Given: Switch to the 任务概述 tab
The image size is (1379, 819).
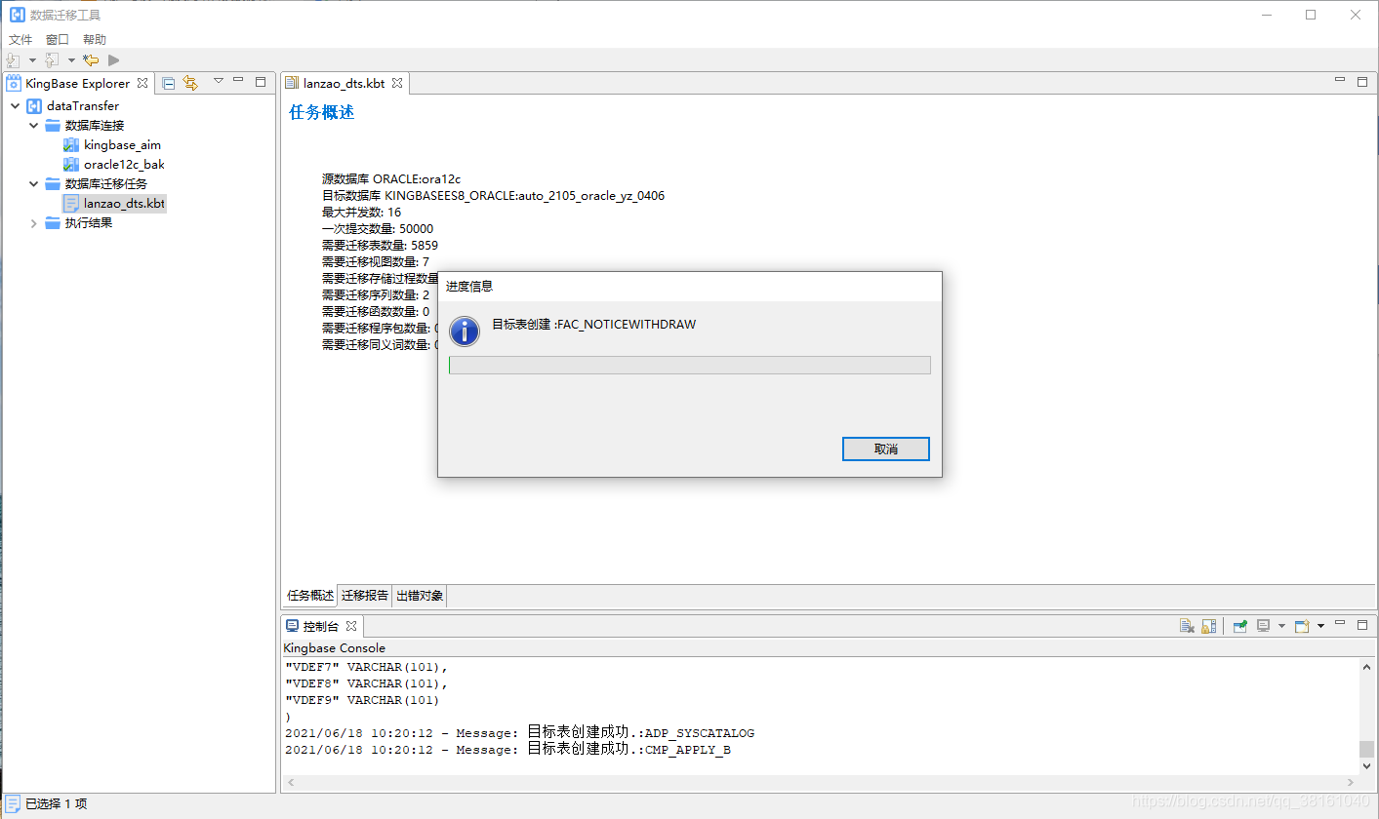Looking at the screenshot, I should pyautogui.click(x=310, y=595).
